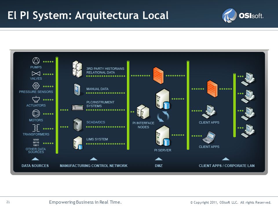This screenshot has width=278, height=208.
Task: Click the SCADA/DCS cabinet icon
Action: pos(78,125)
